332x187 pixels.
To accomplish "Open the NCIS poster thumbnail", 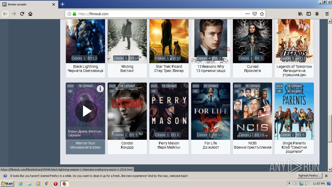I will point(252,111).
